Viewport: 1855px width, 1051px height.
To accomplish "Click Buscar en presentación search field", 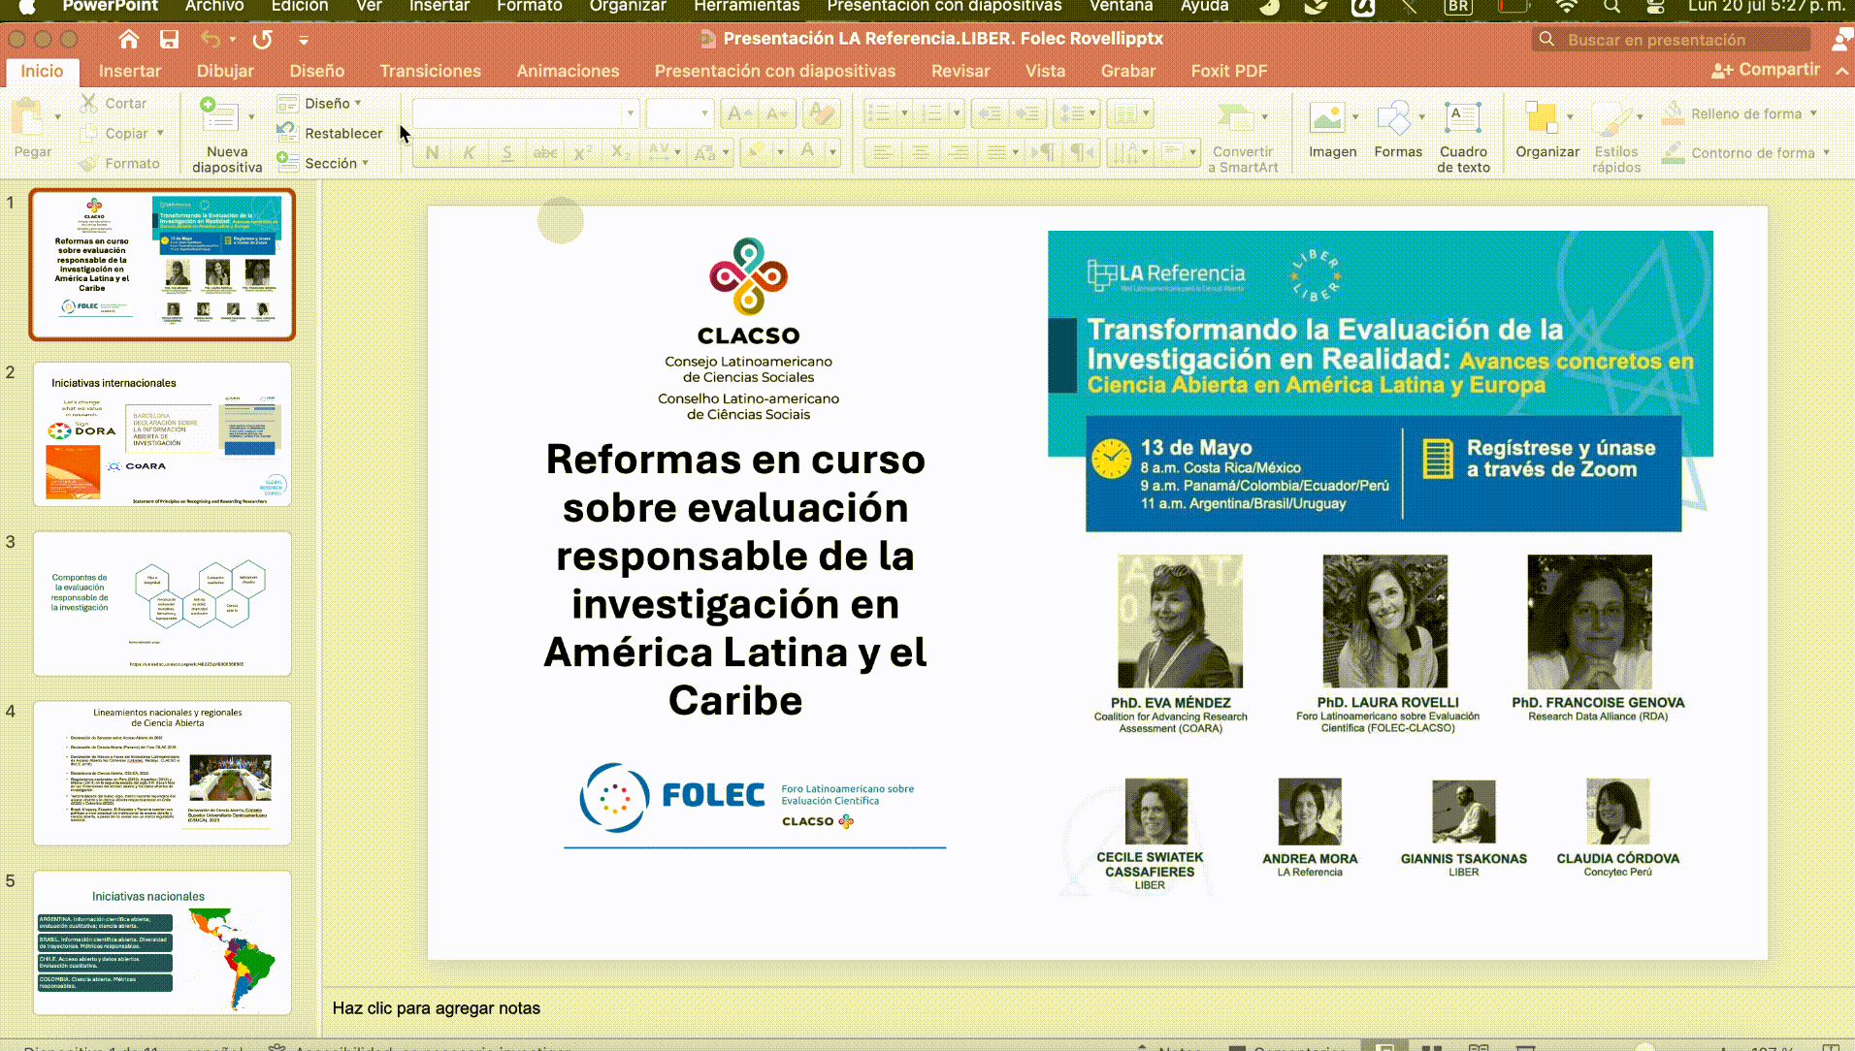I will pos(1672,40).
